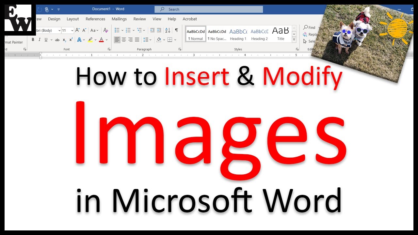The height and width of the screenshot is (235, 418).
Task: Open the font color dropdown arrow
Action: click(106, 40)
